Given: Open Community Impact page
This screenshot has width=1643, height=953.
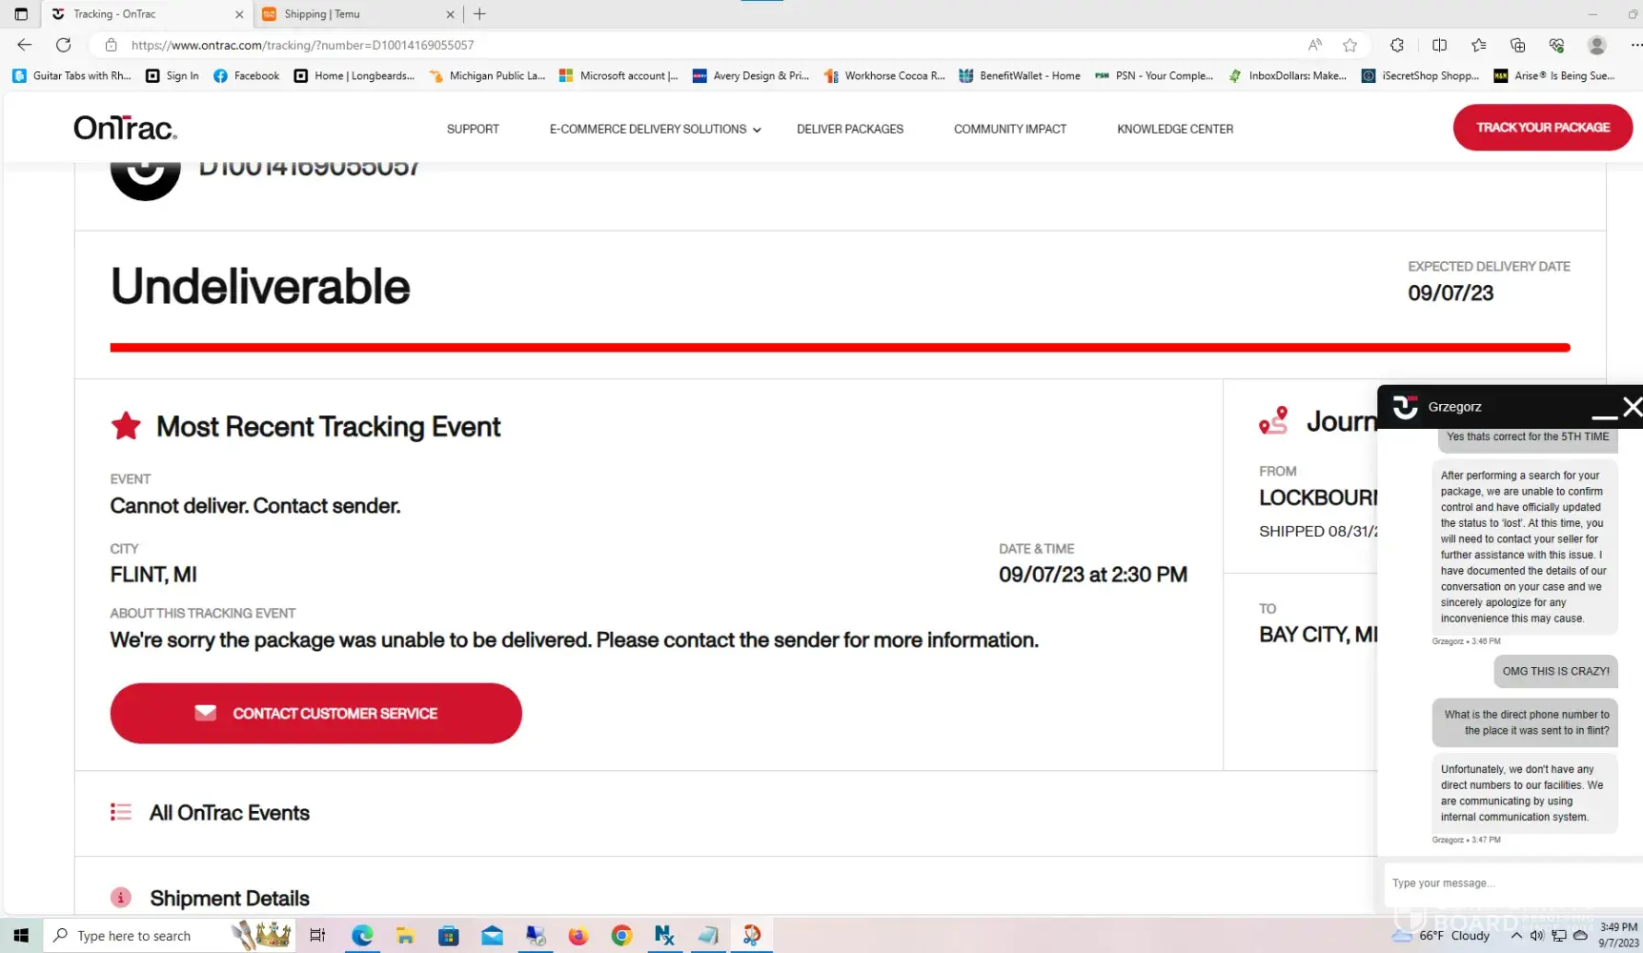Looking at the screenshot, I should tap(1010, 129).
